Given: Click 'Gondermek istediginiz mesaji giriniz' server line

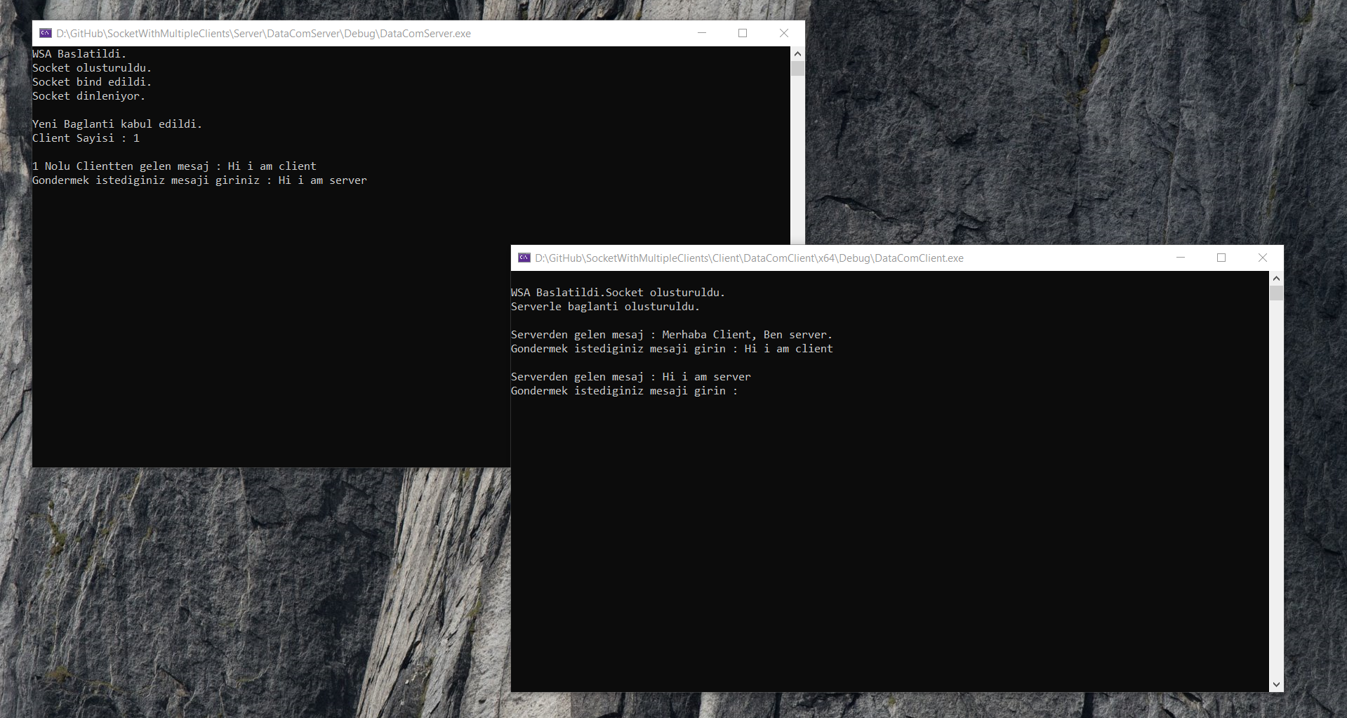Looking at the screenshot, I should point(199,180).
